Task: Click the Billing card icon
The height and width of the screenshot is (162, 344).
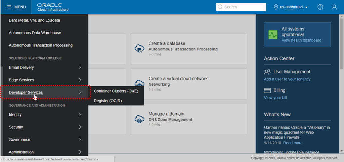Action: (267, 91)
